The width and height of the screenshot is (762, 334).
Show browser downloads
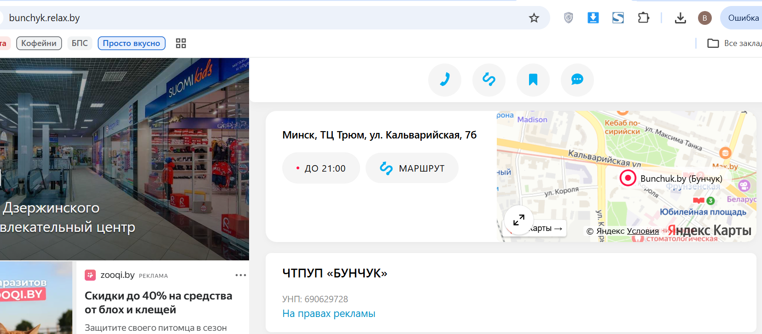680,18
